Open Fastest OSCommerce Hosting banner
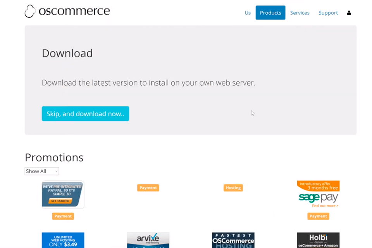This screenshot has width=372, height=248. 233,240
